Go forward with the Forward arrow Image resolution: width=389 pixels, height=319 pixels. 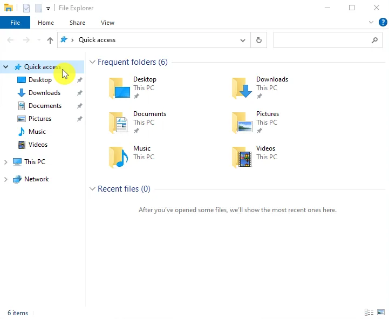[26, 40]
